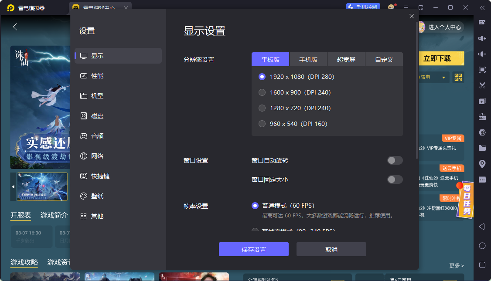Open 磁盘 (Disk) settings section
This screenshot has height=281, width=491.
pos(118,116)
